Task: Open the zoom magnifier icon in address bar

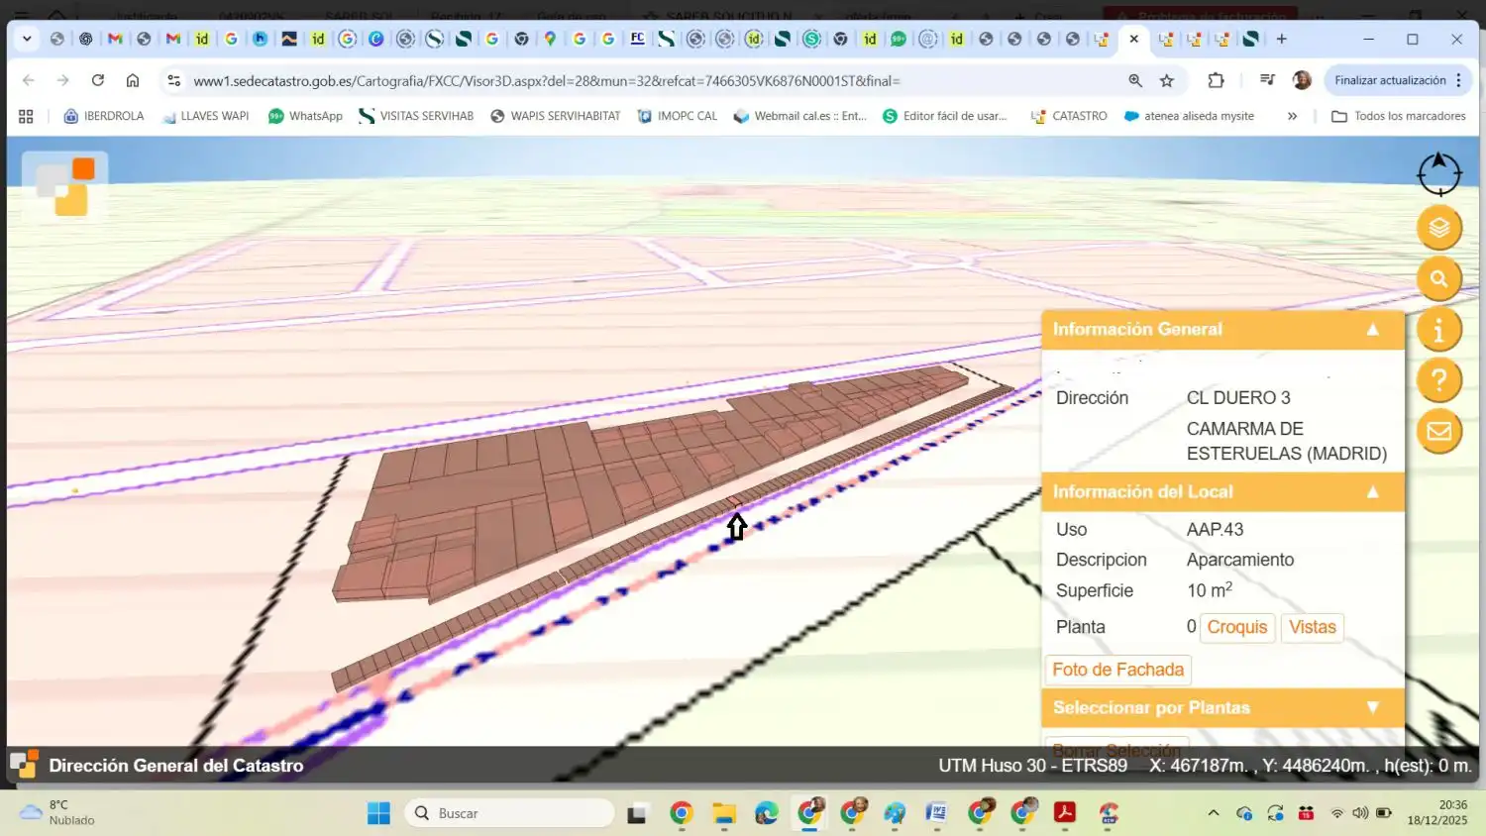Action: tap(1135, 81)
